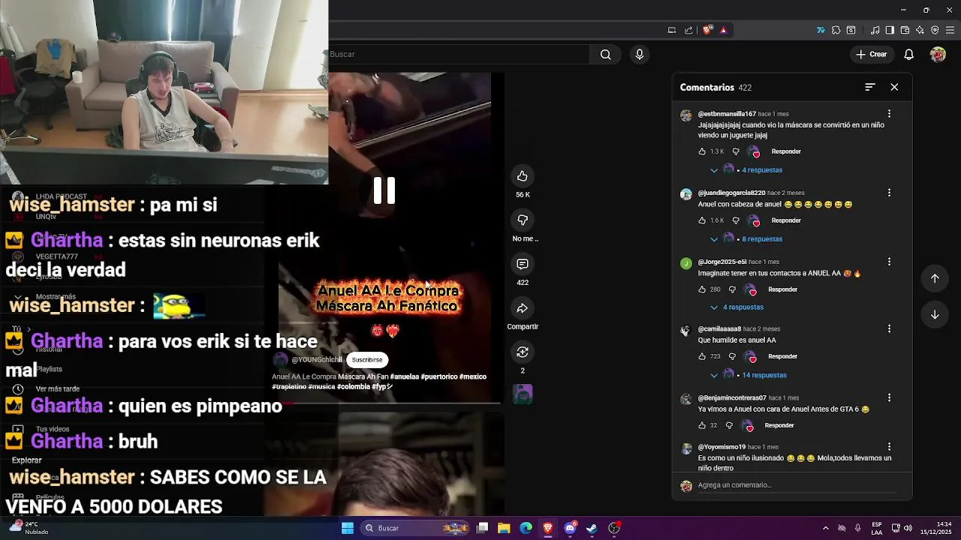Open options menu for @Jorge2025-e5i comment
The width and height of the screenshot is (961, 540).
[889, 262]
